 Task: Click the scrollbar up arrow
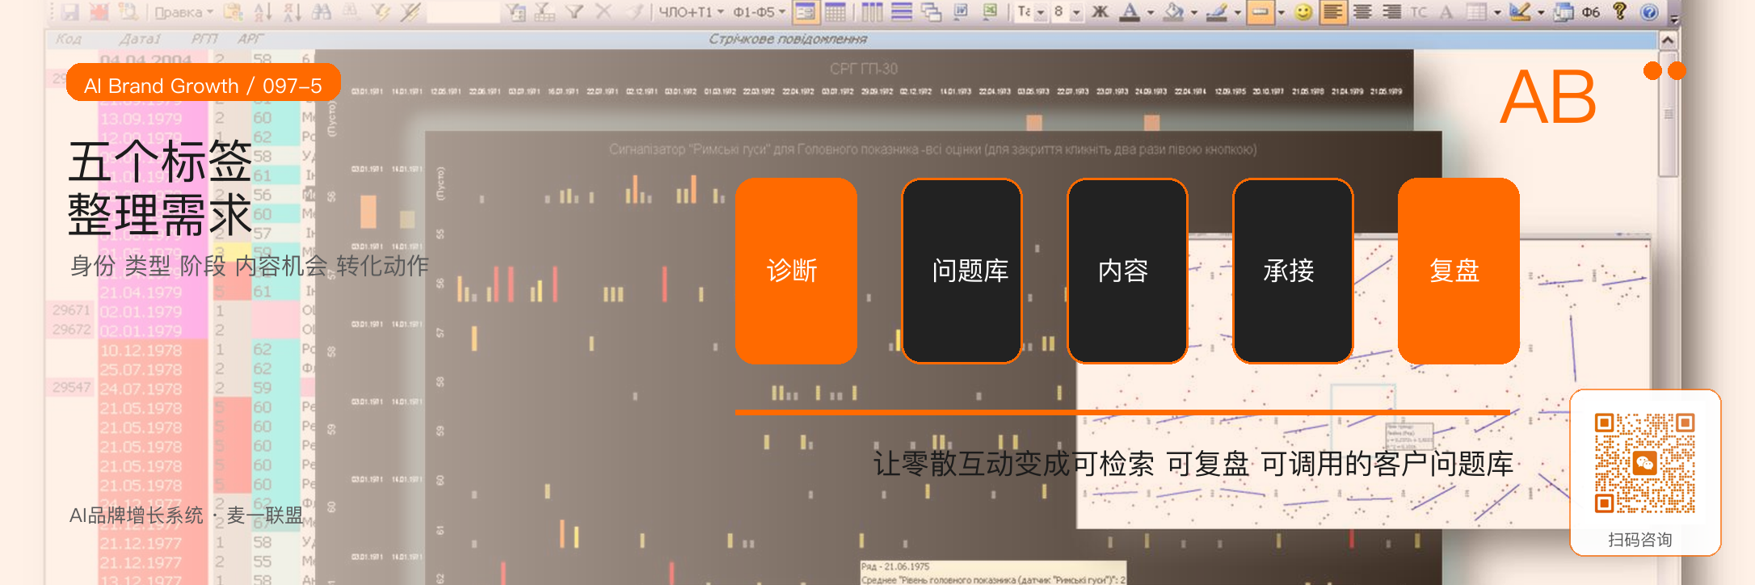1668,40
